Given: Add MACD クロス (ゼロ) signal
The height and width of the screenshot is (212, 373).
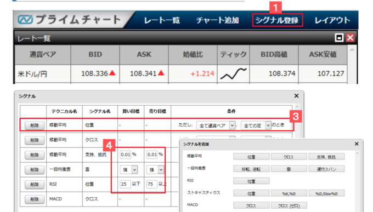Looking at the screenshot, I should (x=289, y=205).
